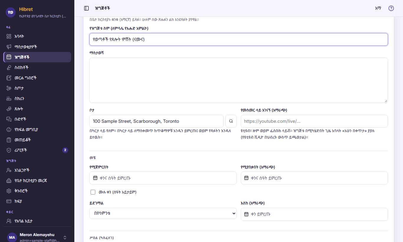Click the ስጦታ giving icon
Viewport: 403px width, 242px height.
pyautogui.click(x=9, y=88)
